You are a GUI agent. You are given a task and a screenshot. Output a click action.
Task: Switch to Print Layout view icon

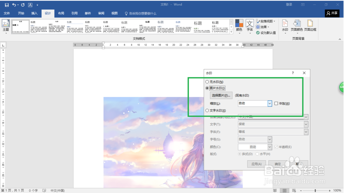point(284,191)
